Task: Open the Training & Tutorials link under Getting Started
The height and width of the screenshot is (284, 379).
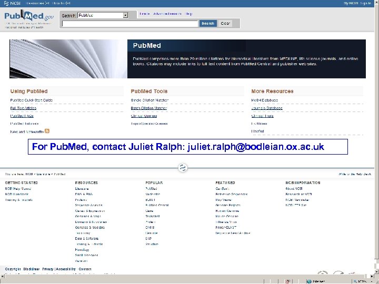Action: click(x=18, y=200)
